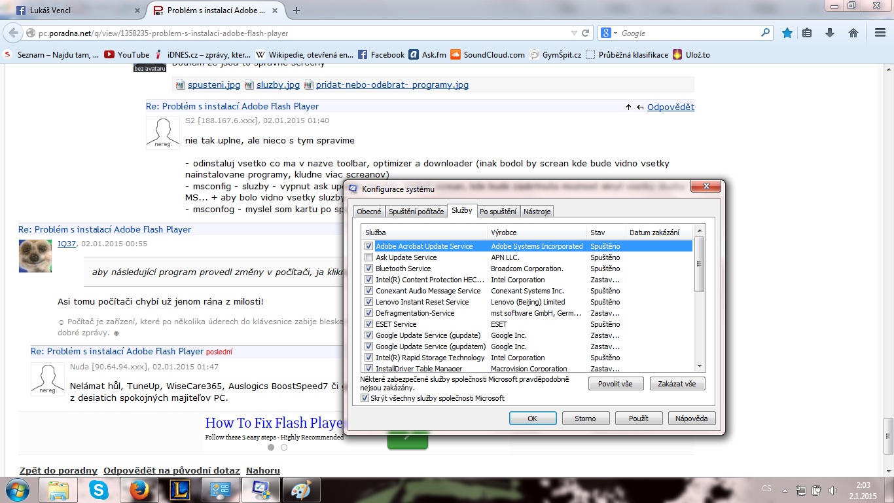This screenshot has width=894, height=503.
Task: Click the Zpět do poradny link
Action: pyautogui.click(x=58, y=470)
